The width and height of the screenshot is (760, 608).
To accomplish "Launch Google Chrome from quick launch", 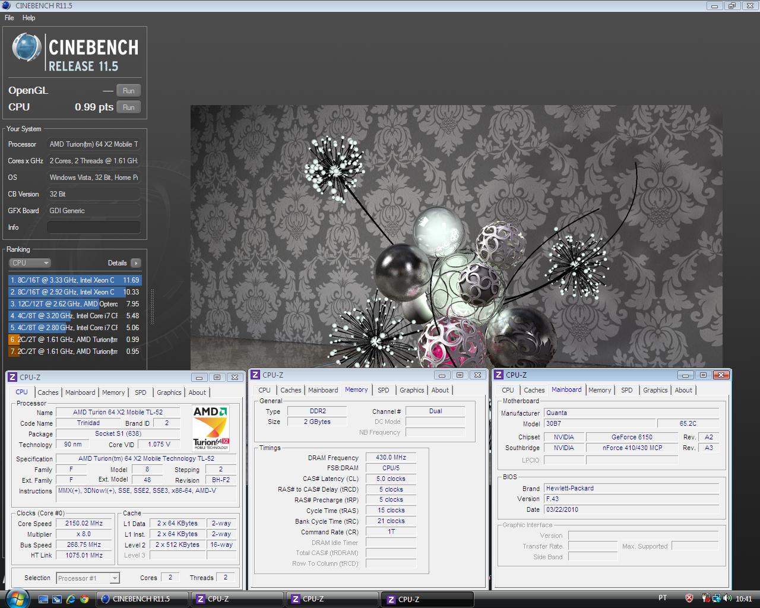I will coord(85,599).
